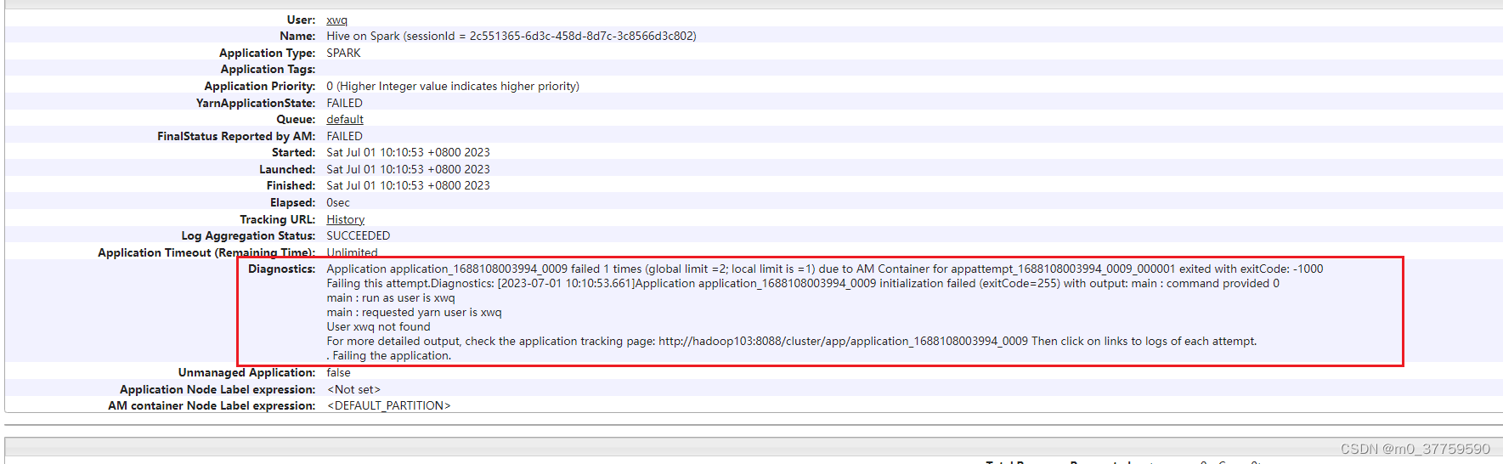Select the Hive on Spark sessionId text
The image size is (1503, 464).
(x=511, y=37)
